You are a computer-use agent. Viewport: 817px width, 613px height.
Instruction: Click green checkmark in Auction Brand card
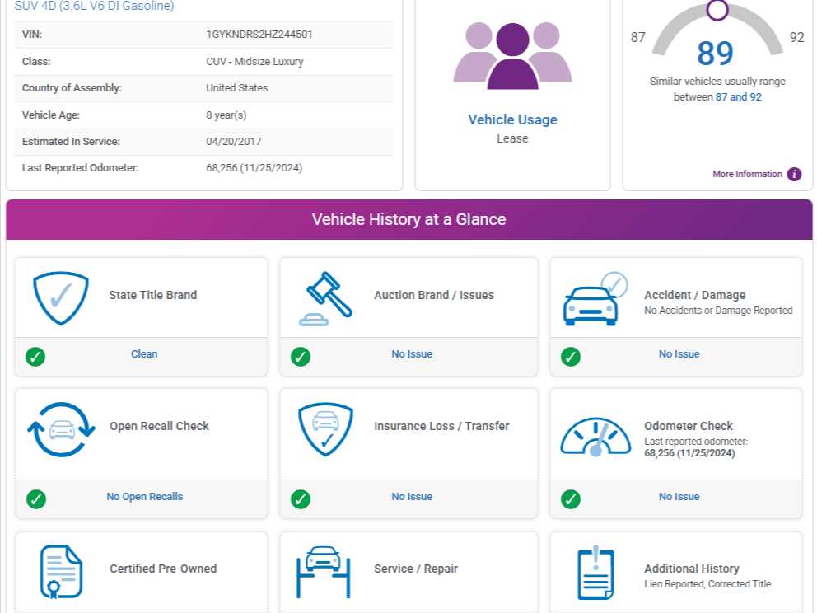tap(301, 357)
